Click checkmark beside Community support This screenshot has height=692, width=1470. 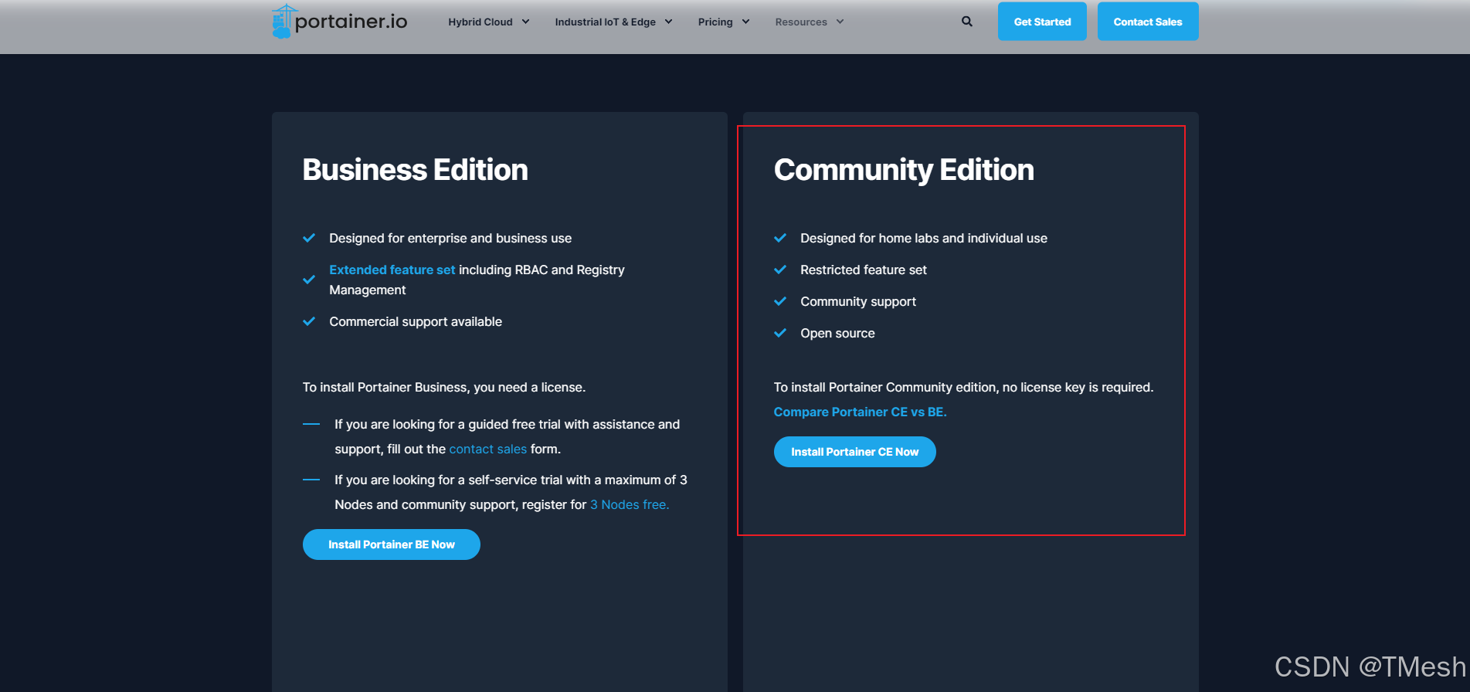780,301
